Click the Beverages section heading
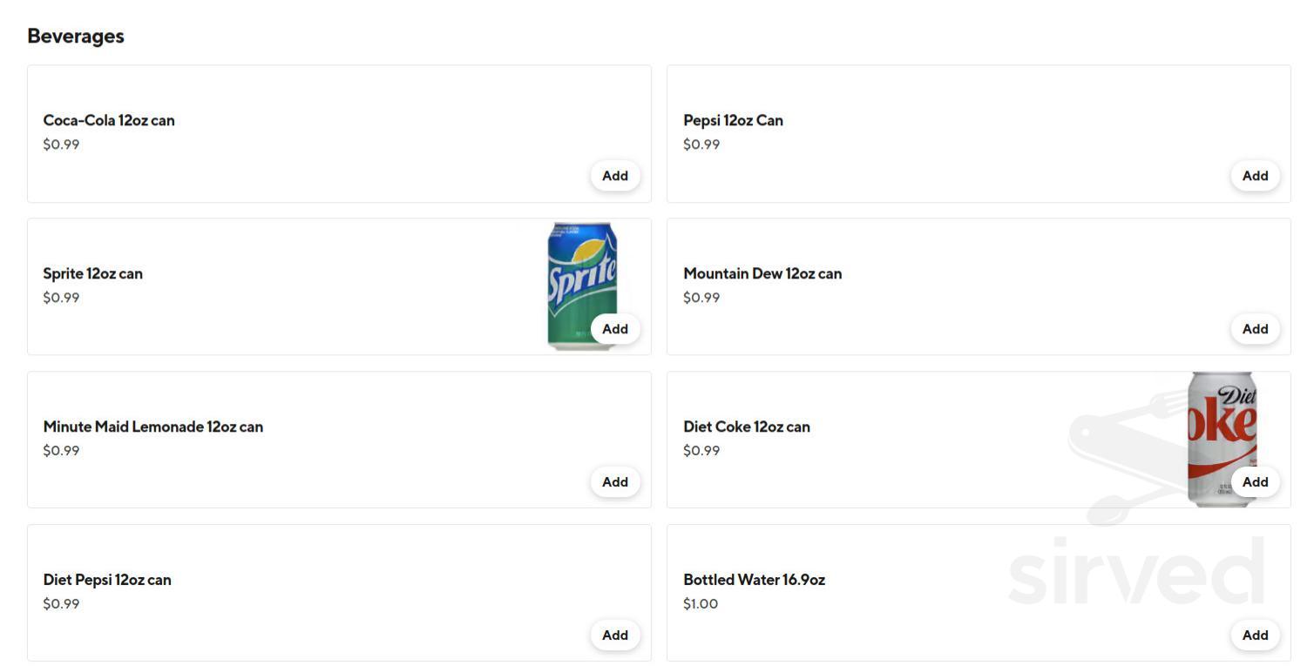This screenshot has width=1314, height=672. tap(75, 36)
